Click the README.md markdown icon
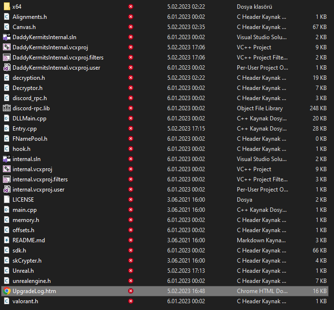The image size is (334, 310). (7, 240)
